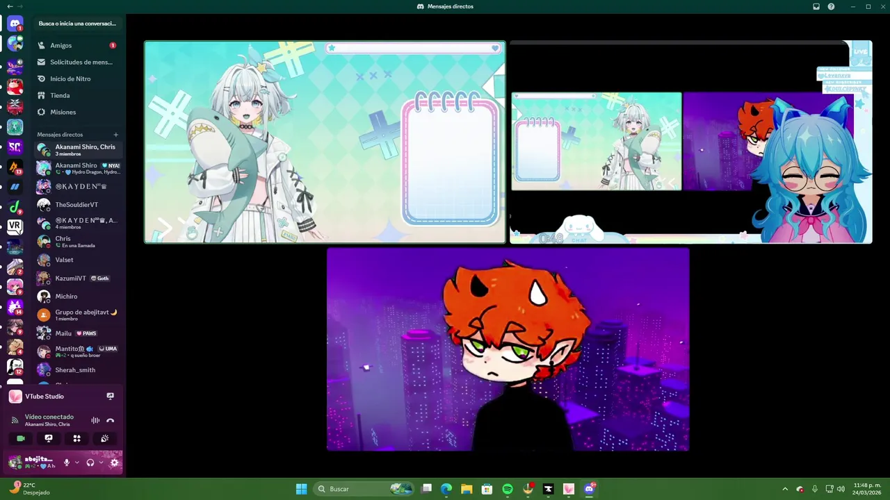The height and width of the screenshot is (500, 890).
Task: Open Solicitudes de mensajes
Action: tap(78, 62)
